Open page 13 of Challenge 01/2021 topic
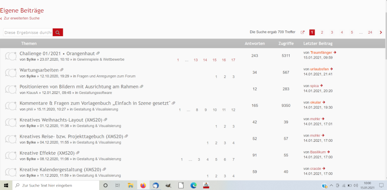 [x=196, y=60]
